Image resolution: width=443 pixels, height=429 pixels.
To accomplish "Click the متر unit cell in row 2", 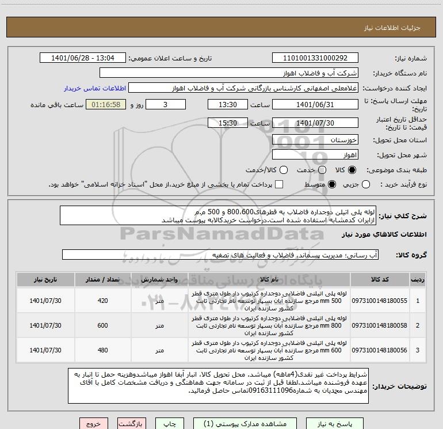I will [159, 325].
